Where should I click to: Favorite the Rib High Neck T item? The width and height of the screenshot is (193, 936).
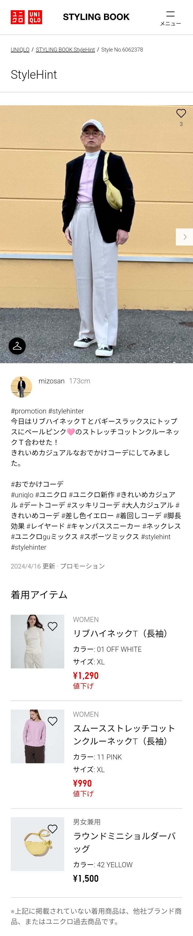[x=53, y=626]
